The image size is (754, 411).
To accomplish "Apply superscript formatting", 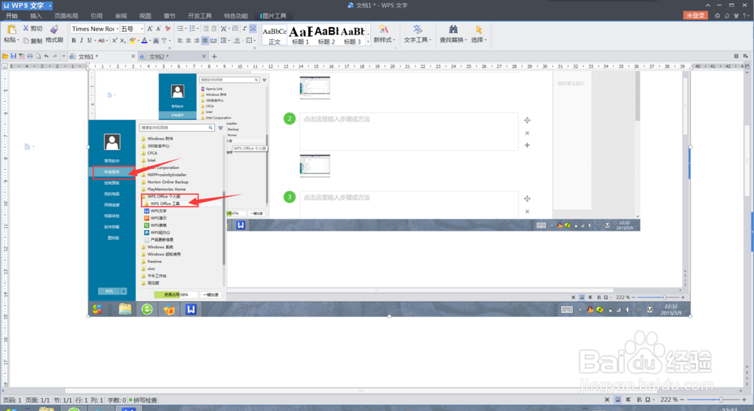I will 115,41.
